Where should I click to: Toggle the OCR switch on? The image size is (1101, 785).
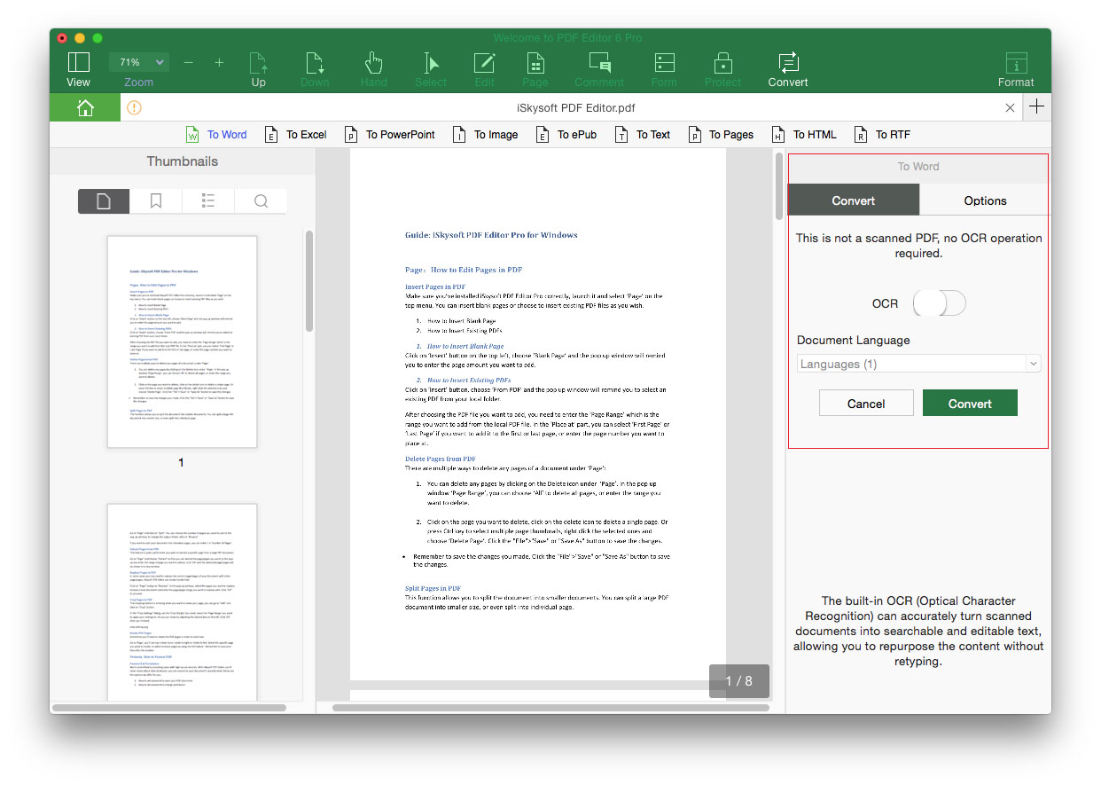click(x=939, y=303)
